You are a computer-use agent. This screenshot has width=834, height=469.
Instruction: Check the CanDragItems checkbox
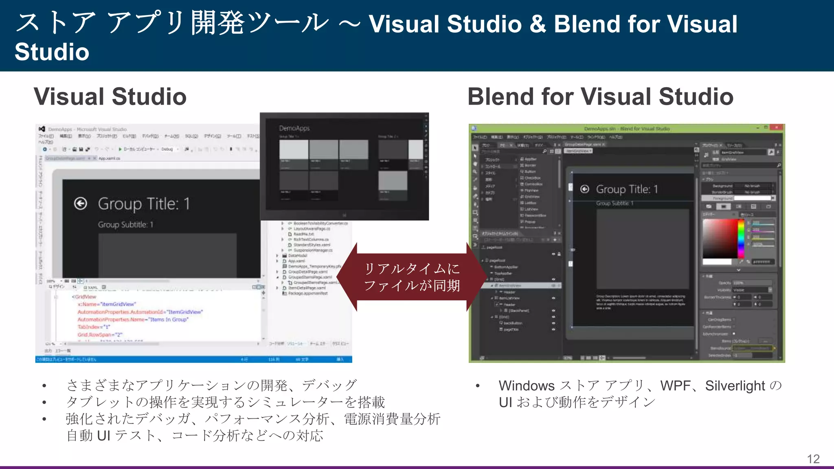pyautogui.click(x=734, y=320)
